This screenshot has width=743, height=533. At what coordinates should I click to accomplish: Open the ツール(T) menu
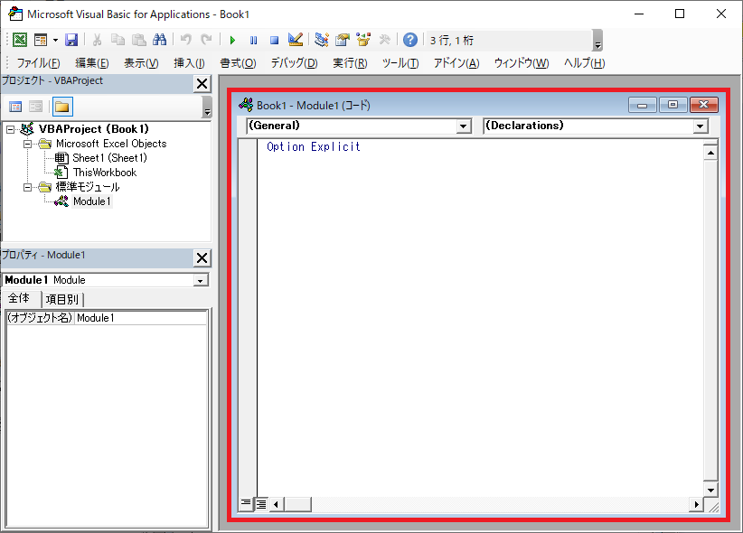click(400, 63)
